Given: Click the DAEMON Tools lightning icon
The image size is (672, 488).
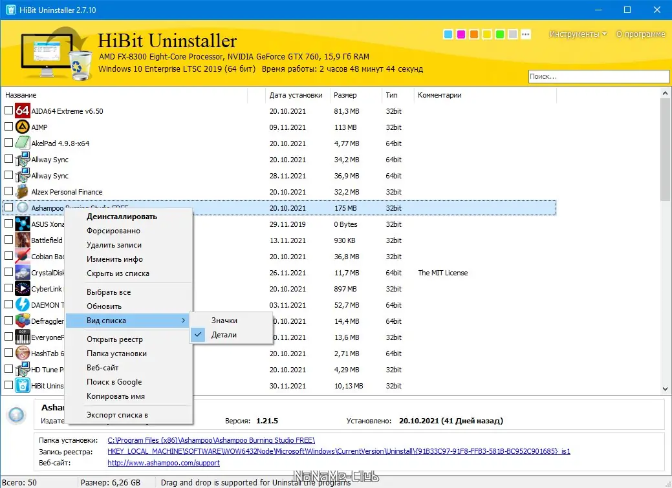Looking at the screenshot, I should tap(22, 304).
